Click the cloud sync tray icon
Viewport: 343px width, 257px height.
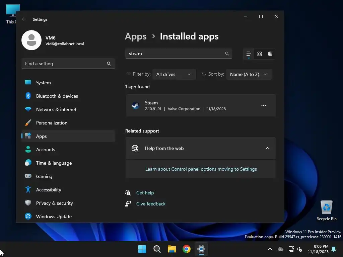click(281, 249)
